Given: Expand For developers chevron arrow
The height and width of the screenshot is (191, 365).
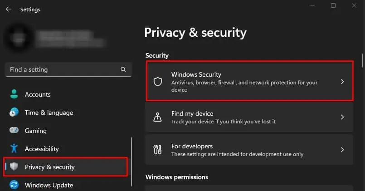Looking at the screenshot, I should pos(342,150).
